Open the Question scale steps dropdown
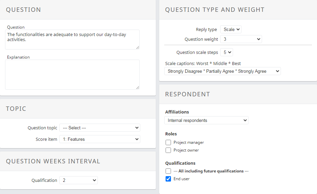The width and height of the screenshot is (317, 194). (226, 52)
